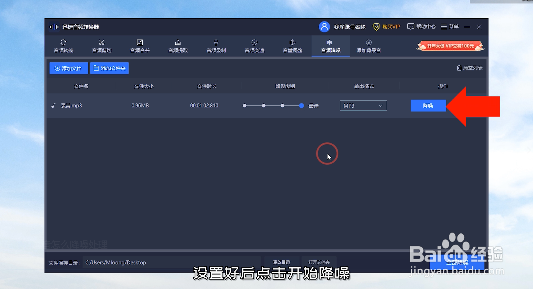Click the 0.96MB file size value
The width and height of the screenshot is (533, 289).
point(140,106)
